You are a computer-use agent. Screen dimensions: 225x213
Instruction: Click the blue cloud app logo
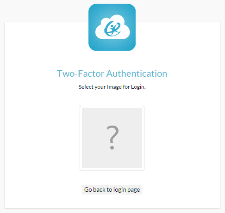point(112,27)
